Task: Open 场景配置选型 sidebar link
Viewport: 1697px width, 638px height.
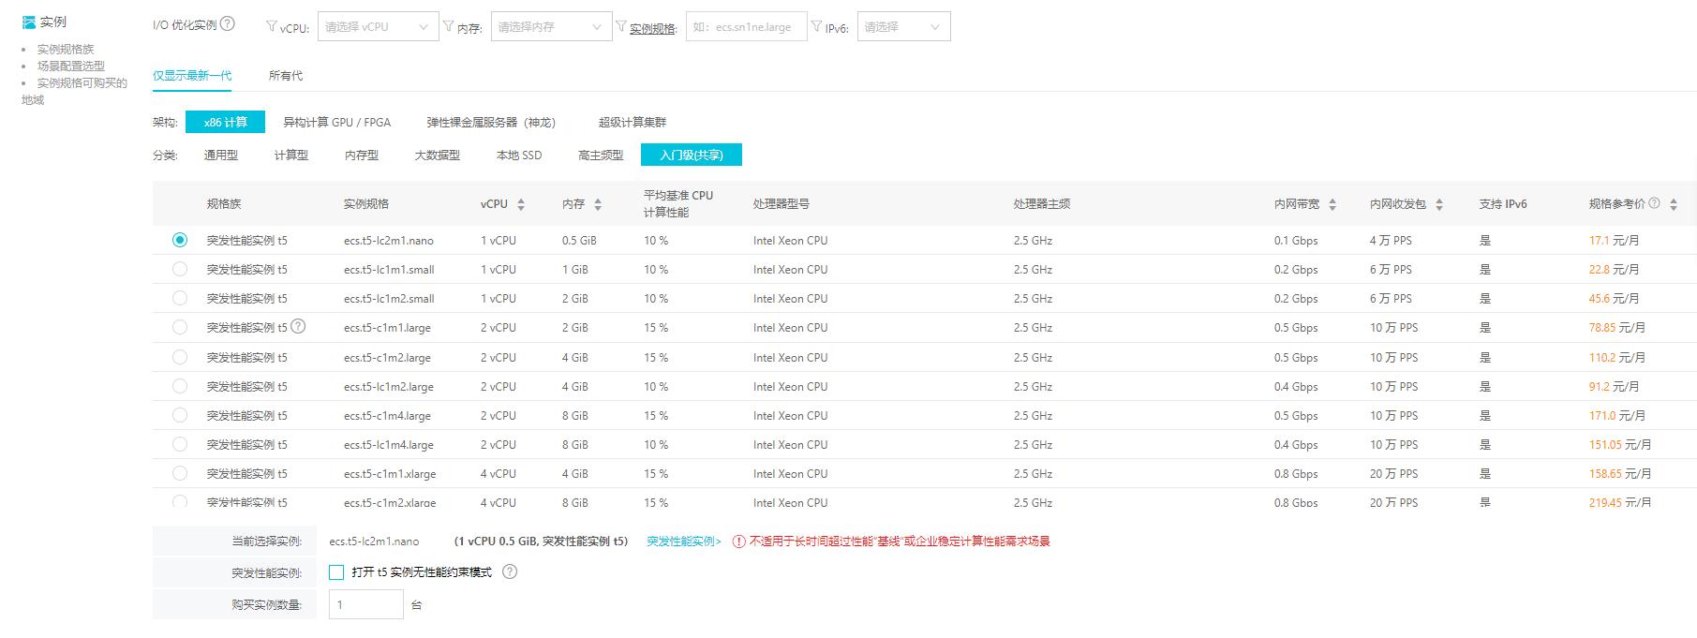Action: click(x=71, y=67)
